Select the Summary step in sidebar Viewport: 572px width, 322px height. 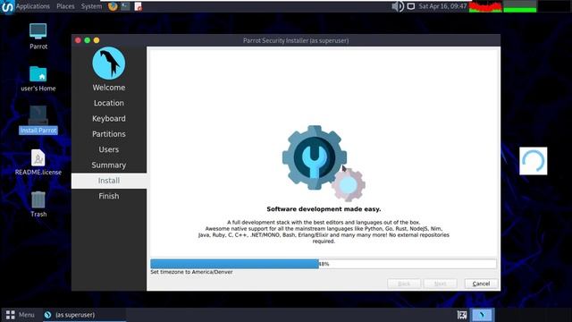point(109,165)
